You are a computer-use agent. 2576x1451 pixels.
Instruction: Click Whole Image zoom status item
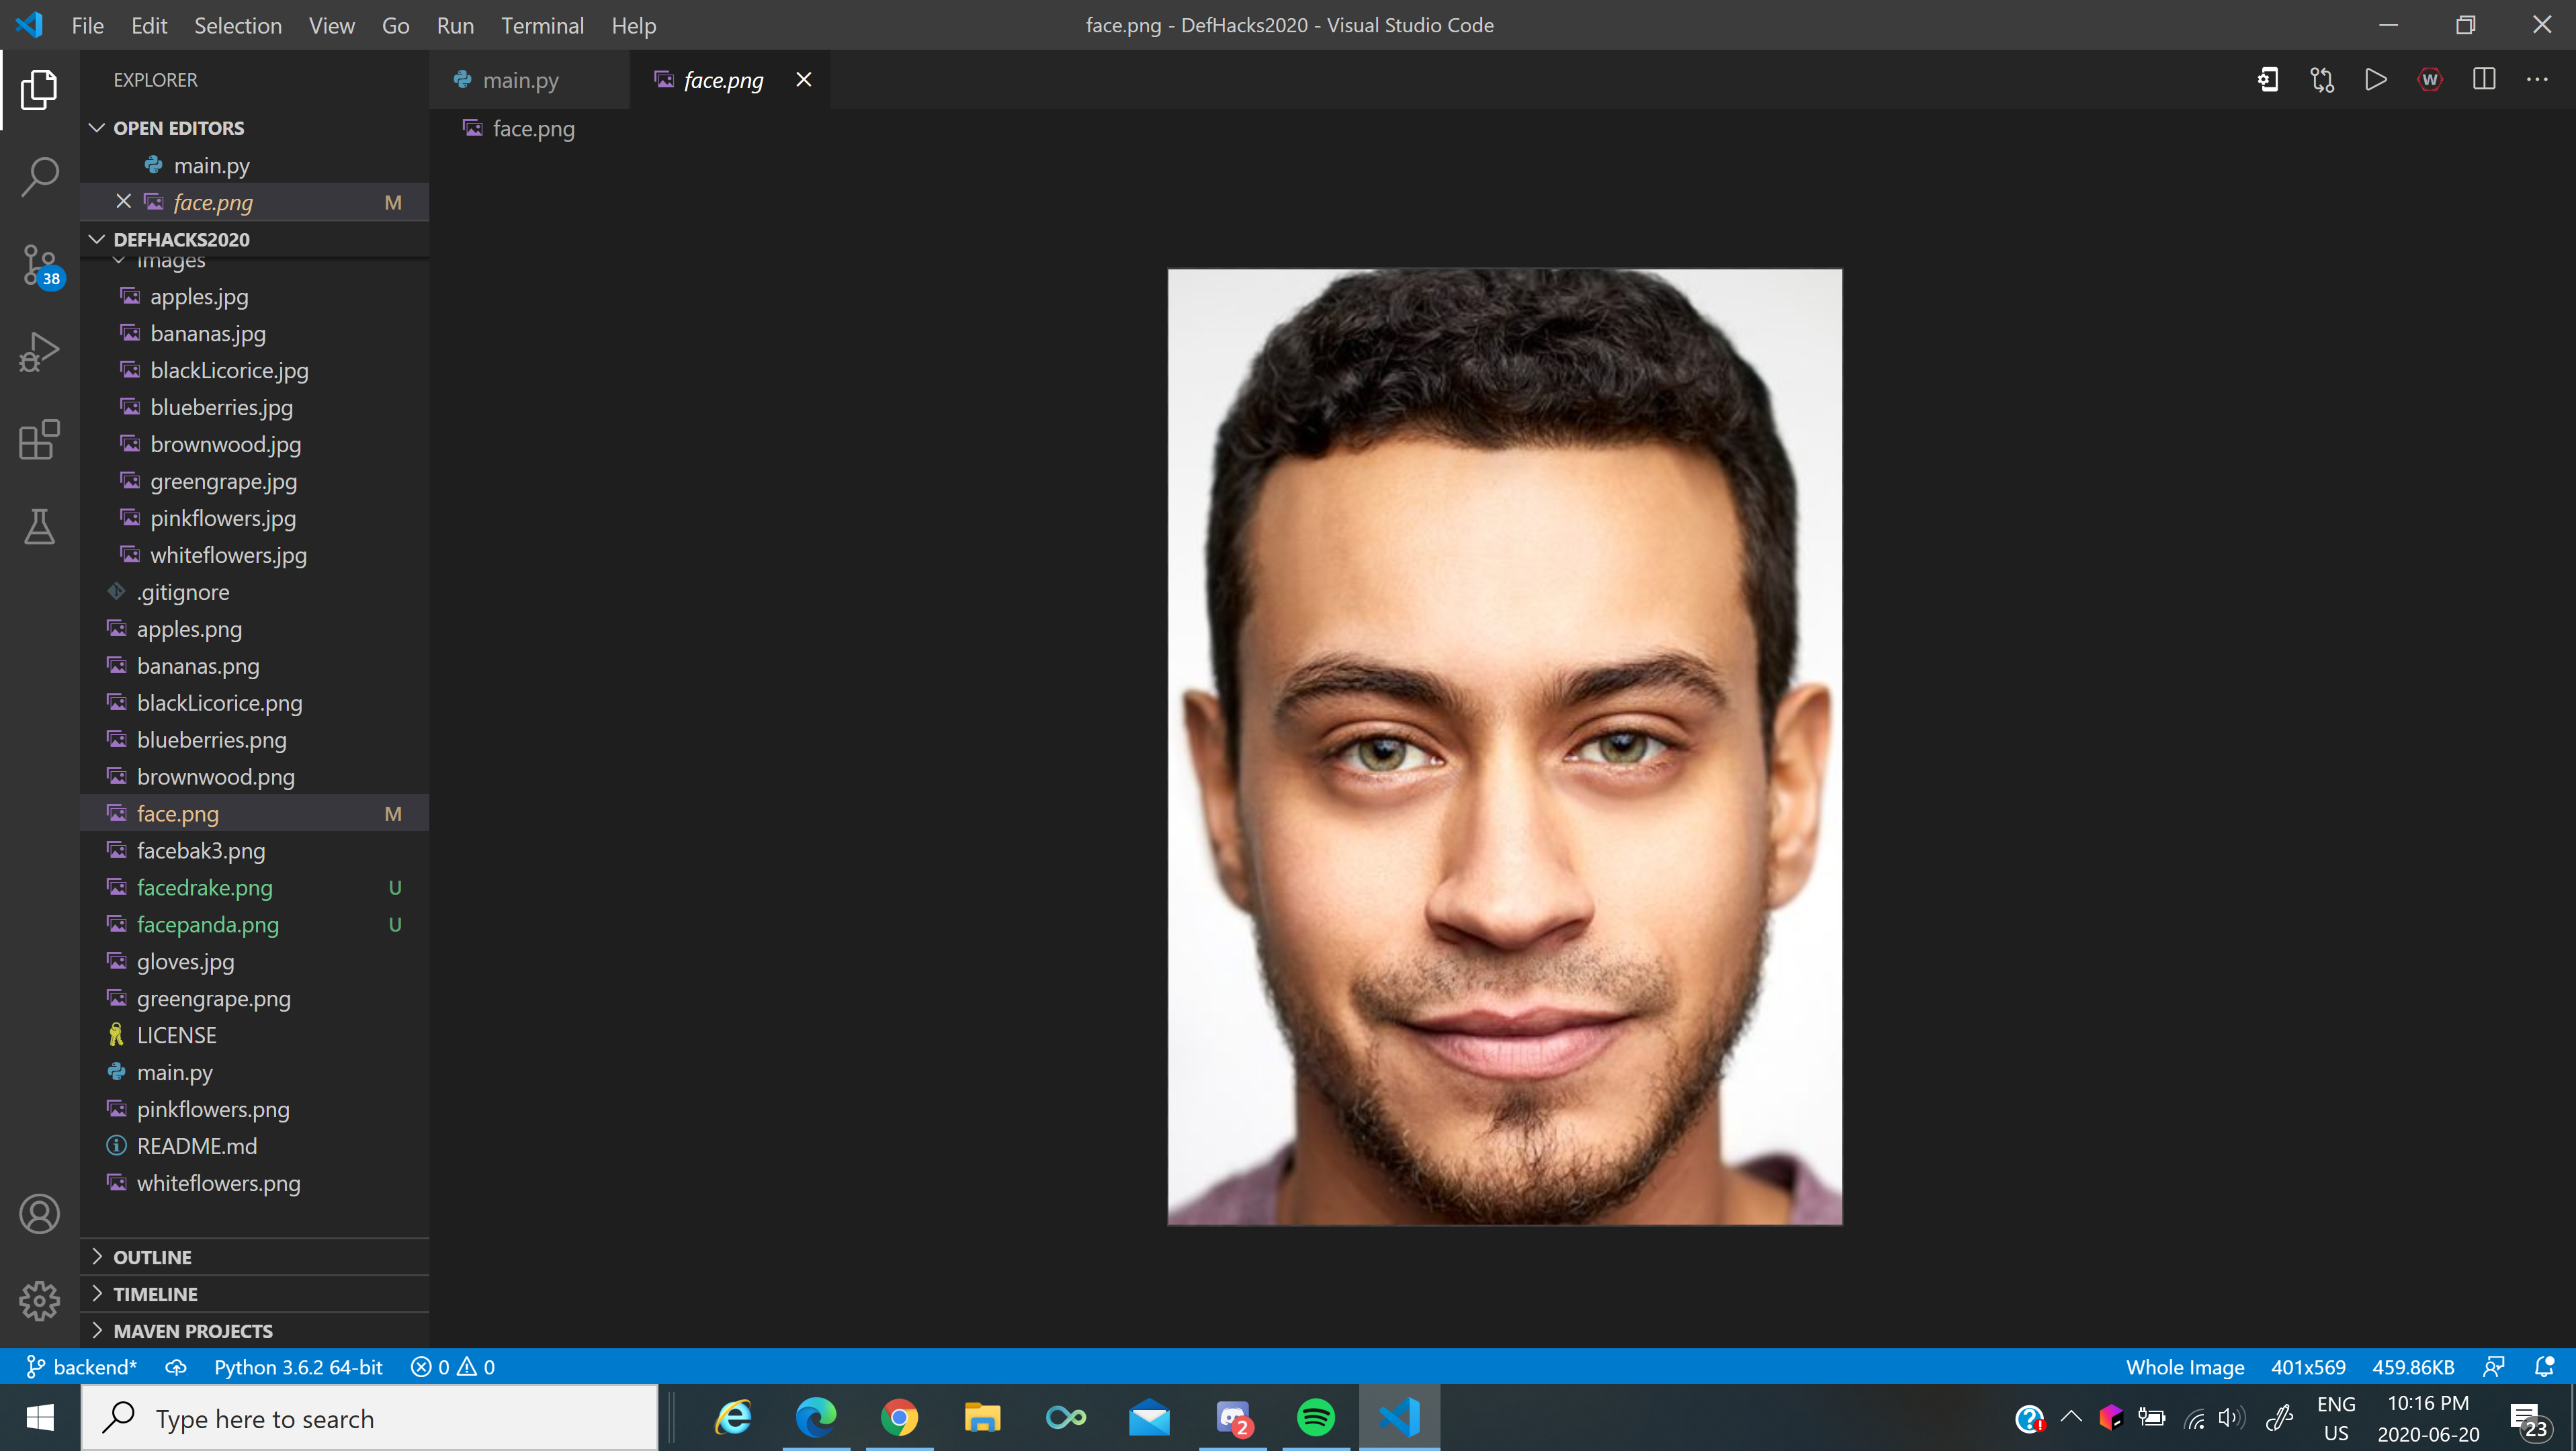(x=2184, y=1367)
